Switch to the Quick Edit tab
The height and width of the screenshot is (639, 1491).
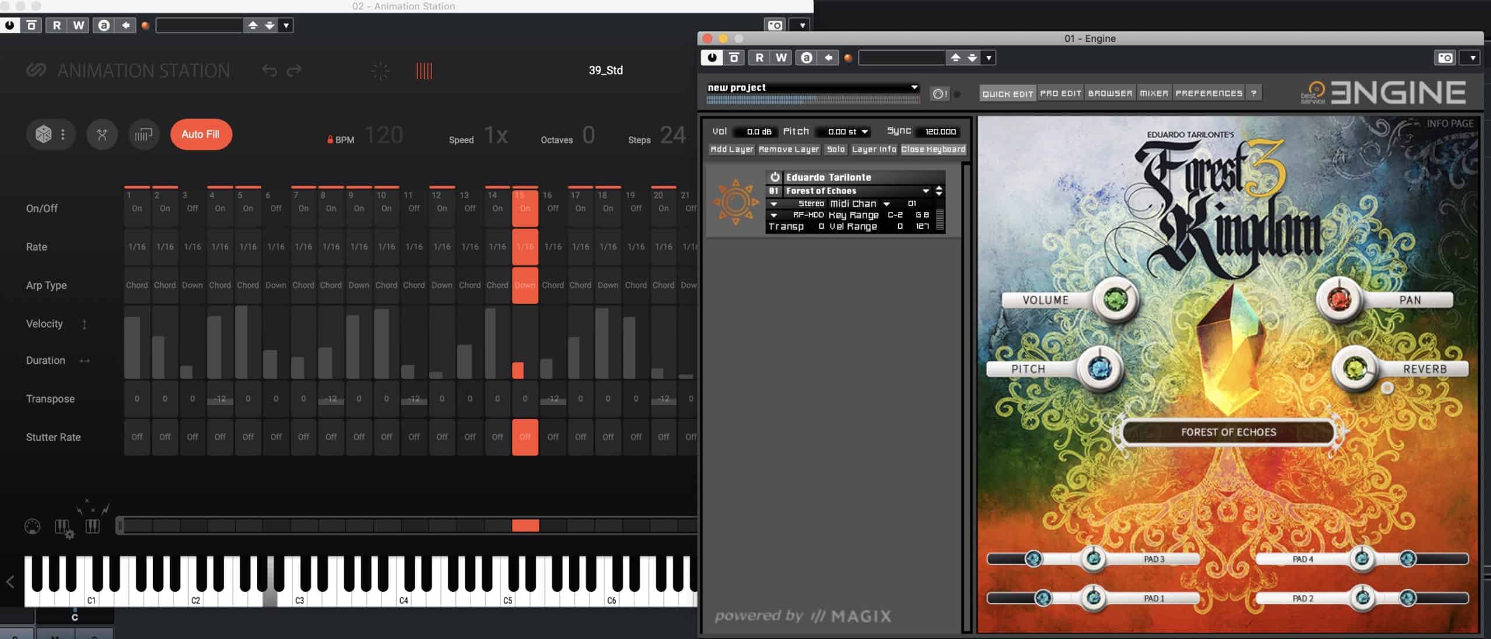(x=1008, y=93)
